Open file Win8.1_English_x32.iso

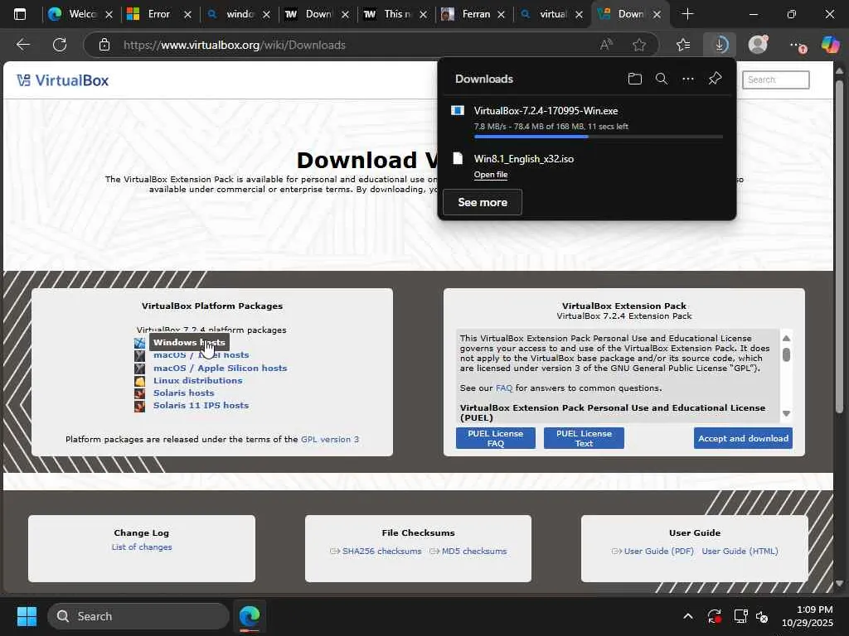point(491,175)
